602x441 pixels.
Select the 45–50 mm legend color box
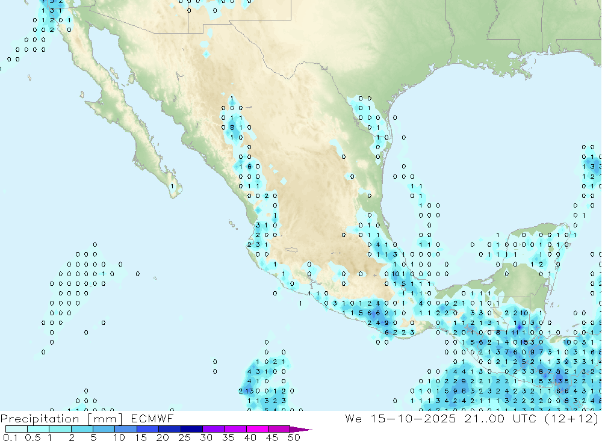click(x=279, y=429)
